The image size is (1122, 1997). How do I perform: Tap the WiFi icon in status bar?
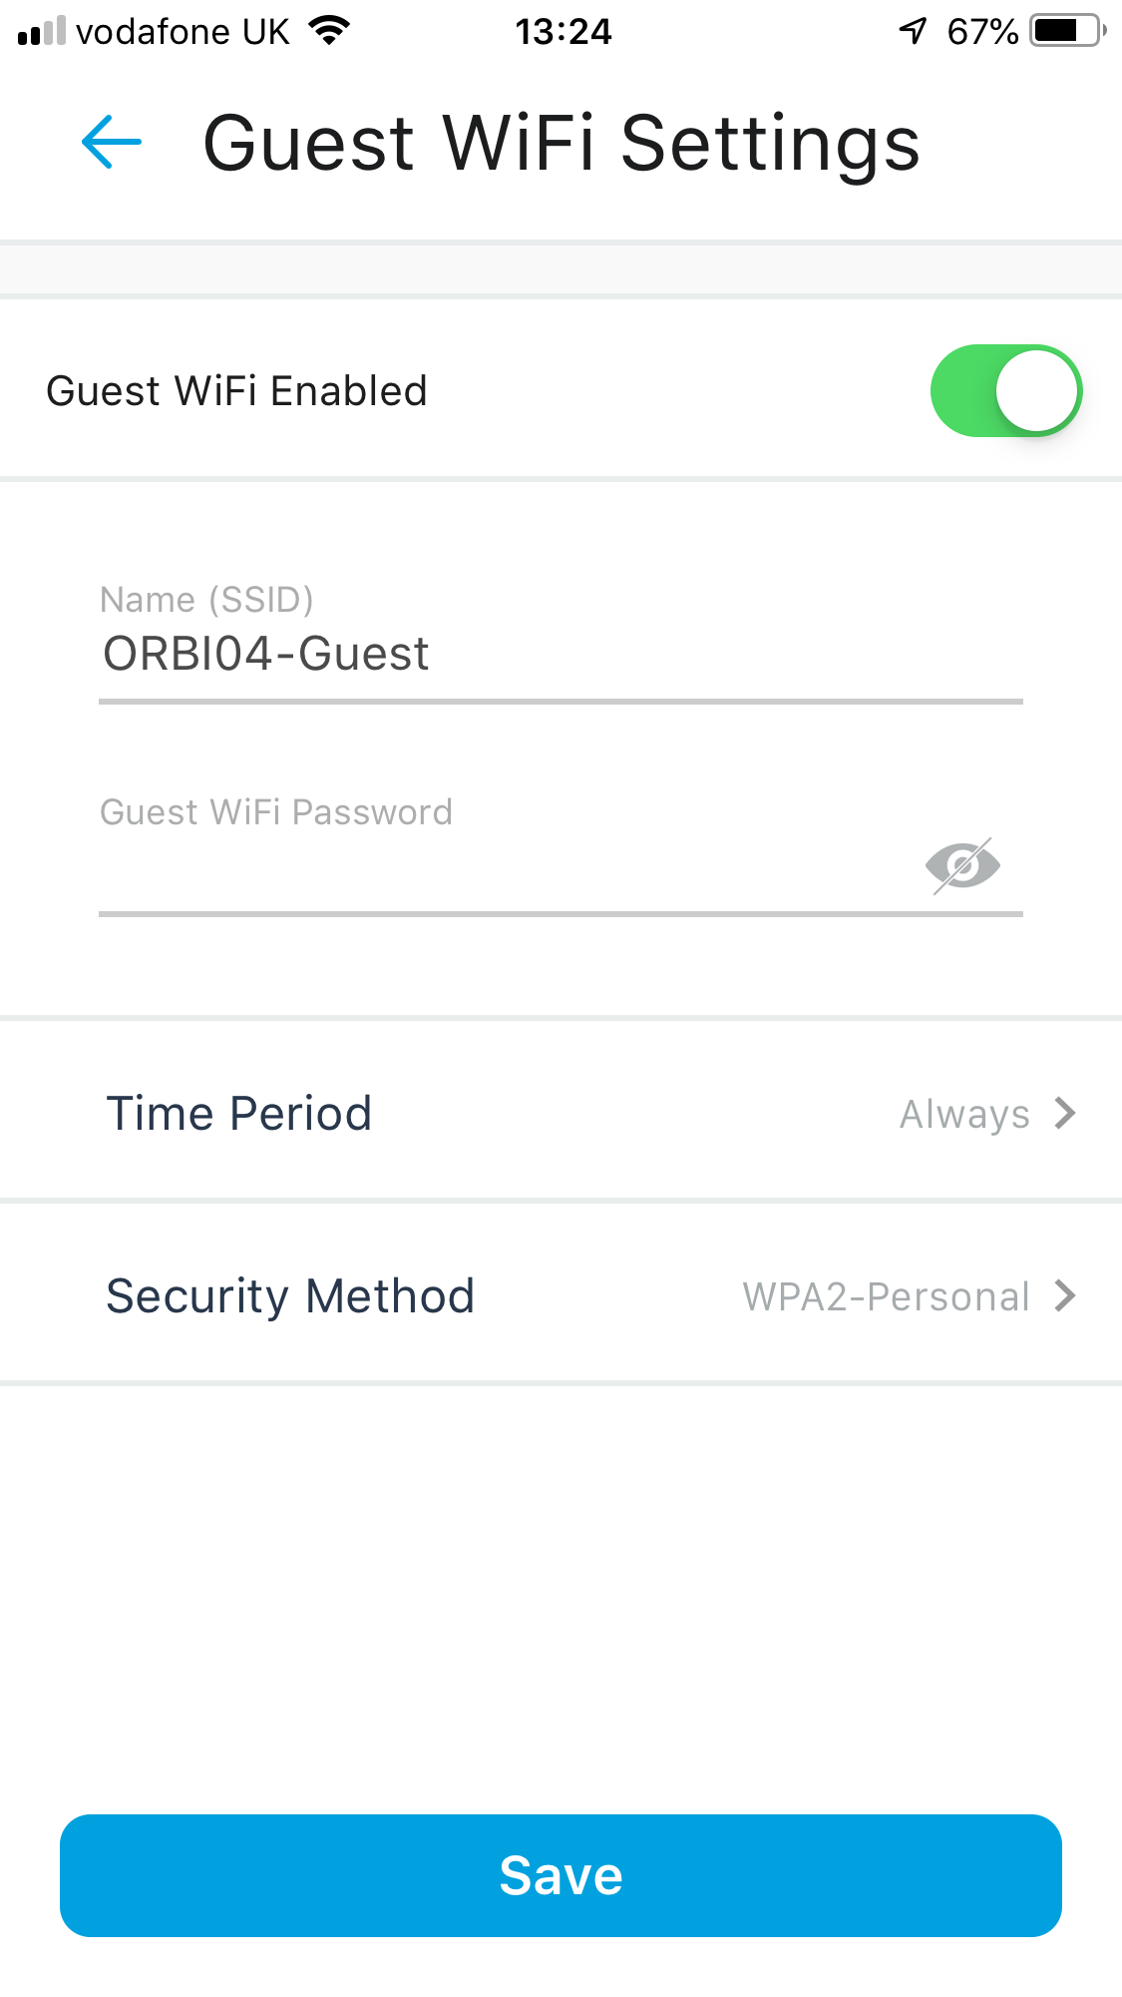(x=329, y=31)
